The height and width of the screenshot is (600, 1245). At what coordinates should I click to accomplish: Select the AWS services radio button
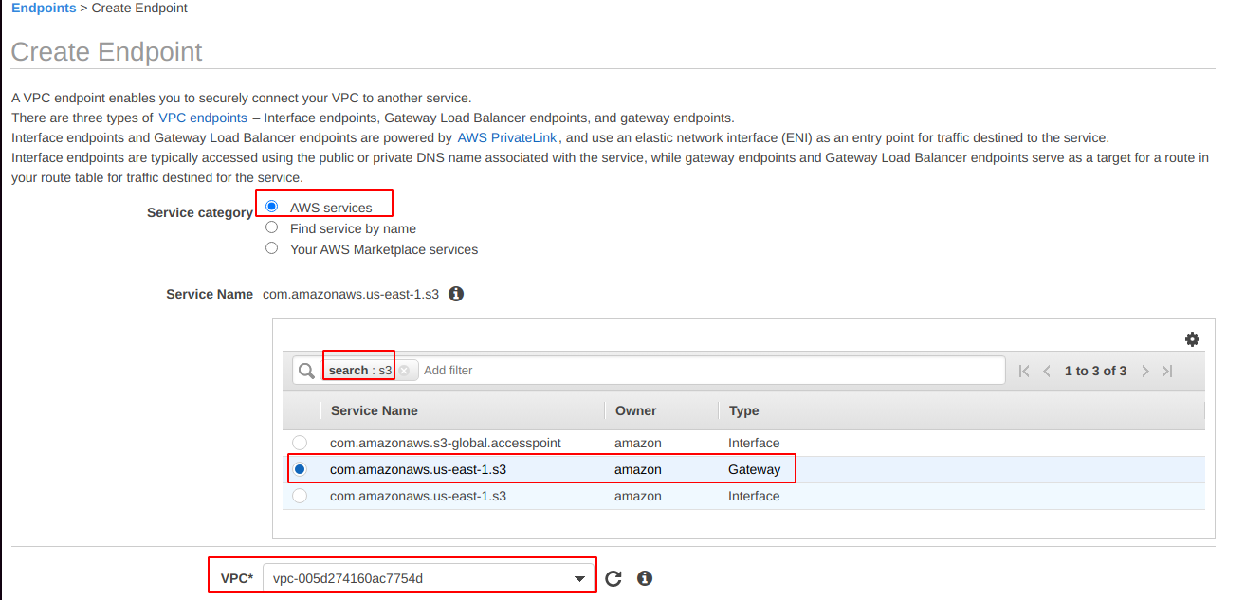click(x=272, y=207)
